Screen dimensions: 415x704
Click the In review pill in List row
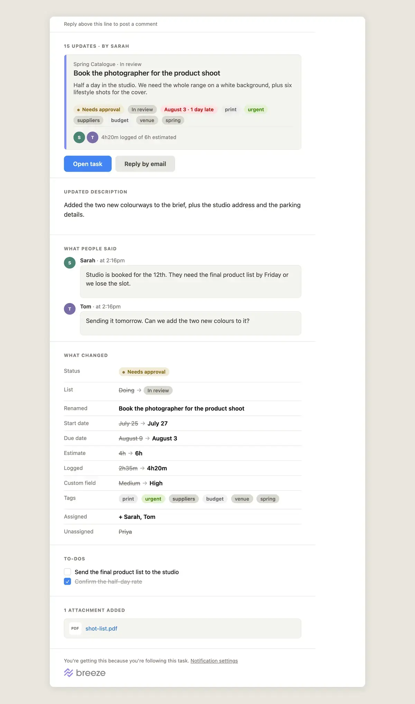click(158, 390)
